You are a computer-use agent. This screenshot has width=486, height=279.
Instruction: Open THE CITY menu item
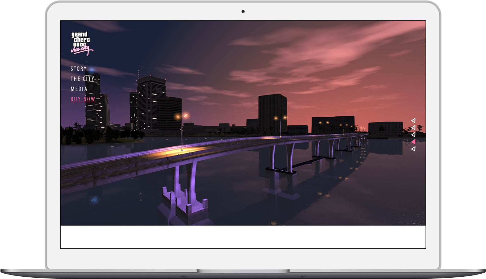pos(82,79)
